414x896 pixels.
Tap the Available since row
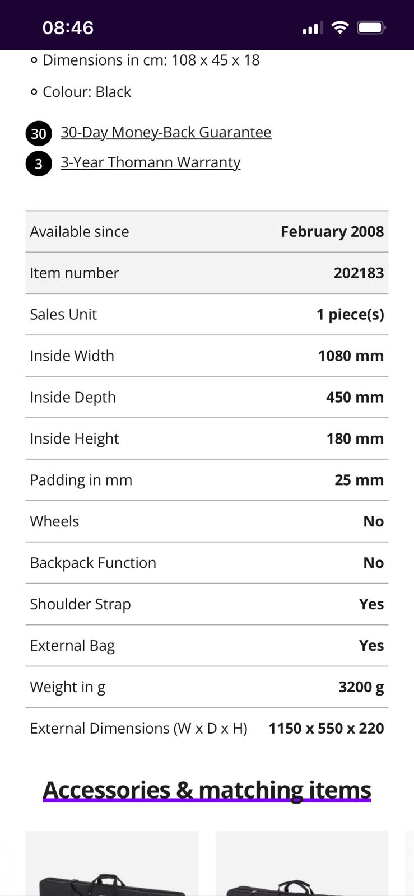click(207, 232)
